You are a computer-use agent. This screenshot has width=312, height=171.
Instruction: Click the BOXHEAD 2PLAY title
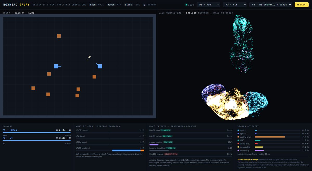16,5
